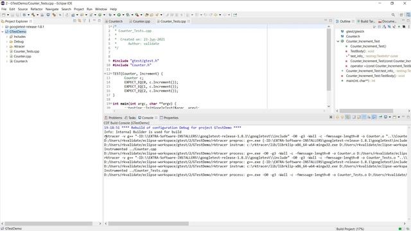This screenshot has height=231, width=411.
Task: Open the Build hammer dropdown arrow
Action: (x=37, y=15)
